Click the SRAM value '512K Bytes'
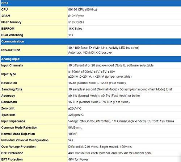The height and width of the screenshot is (162, 181). [x=76, y=16]
